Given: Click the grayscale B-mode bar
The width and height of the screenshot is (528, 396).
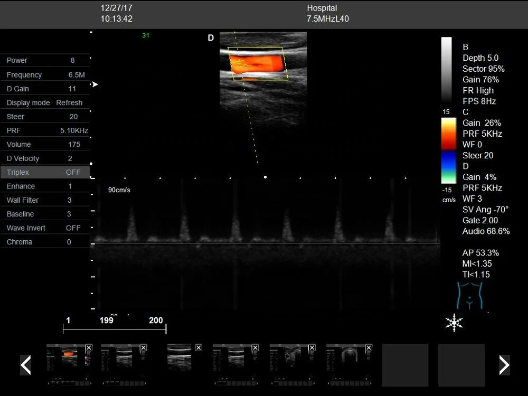Looking at the screenshot, I should 447,69.
